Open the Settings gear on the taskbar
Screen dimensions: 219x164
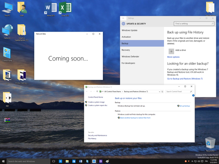click(x=101, y=161)
